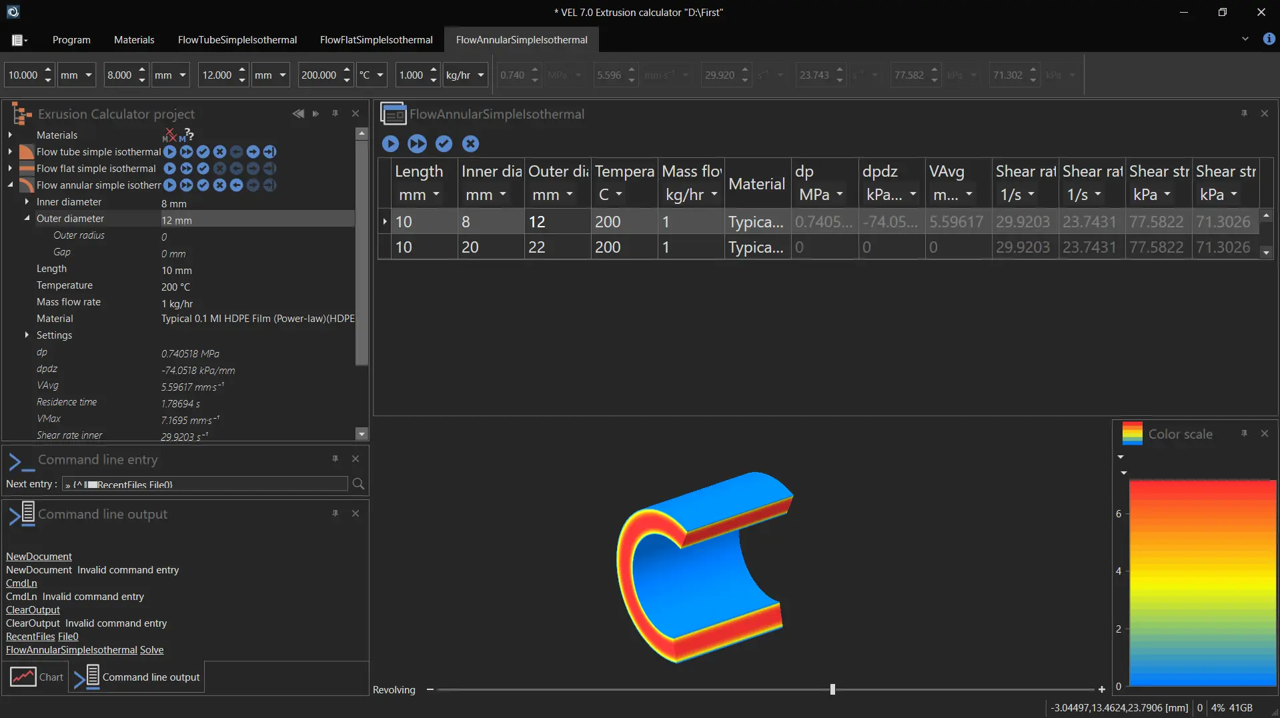Click the ClearOutput link in output
Image resolution: width=1280 pixels, height=718 pixels.
33,610
